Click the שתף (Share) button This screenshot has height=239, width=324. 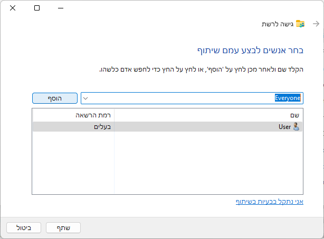63,227
